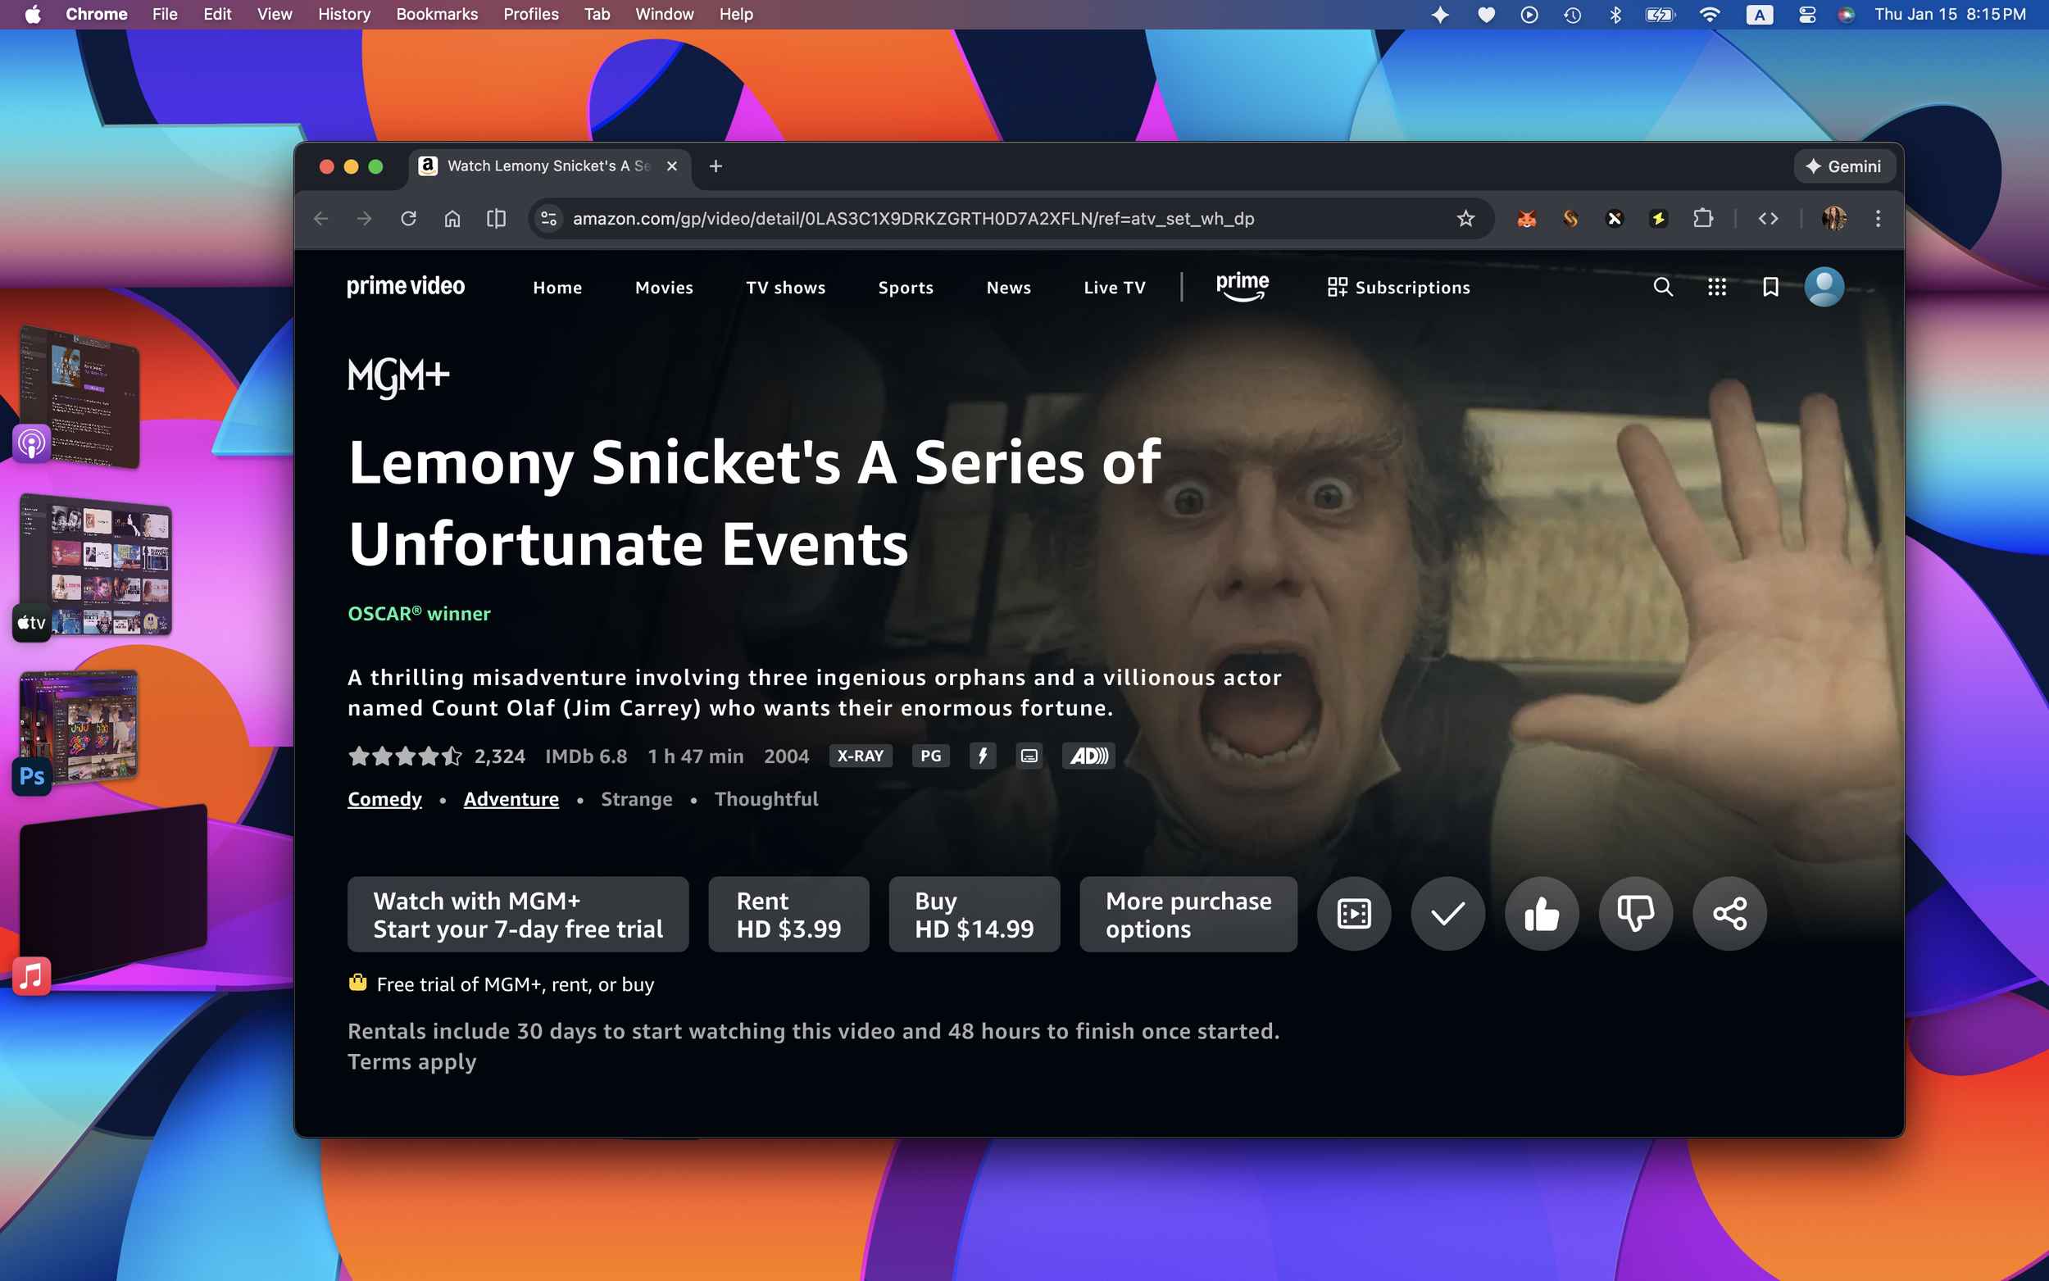Open the watchlist bookmark icon in header

coord(1770,287)
